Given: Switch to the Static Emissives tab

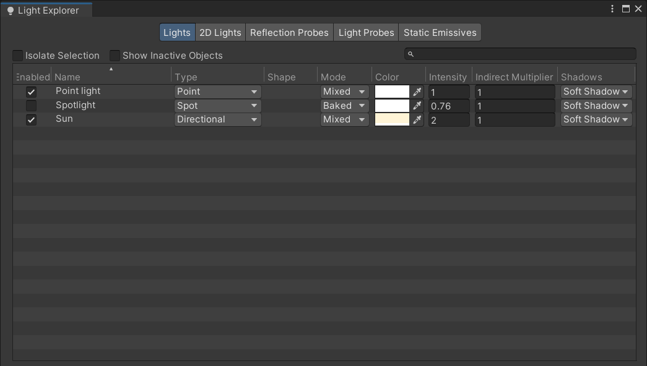Looking at the screenshot, I should [440, 33].
